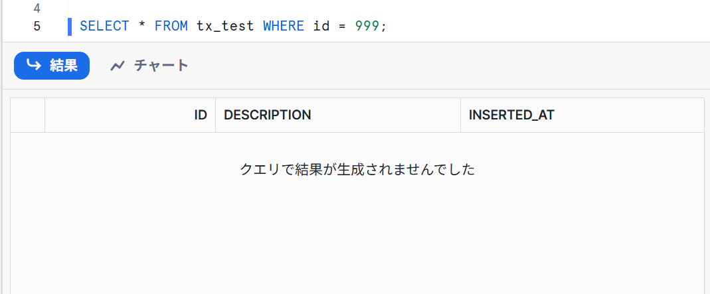Viewport: 710px width, 294px height.
Task: Click the クエリで結果が生成されませんでした message
Action: (x=357, y=169)
